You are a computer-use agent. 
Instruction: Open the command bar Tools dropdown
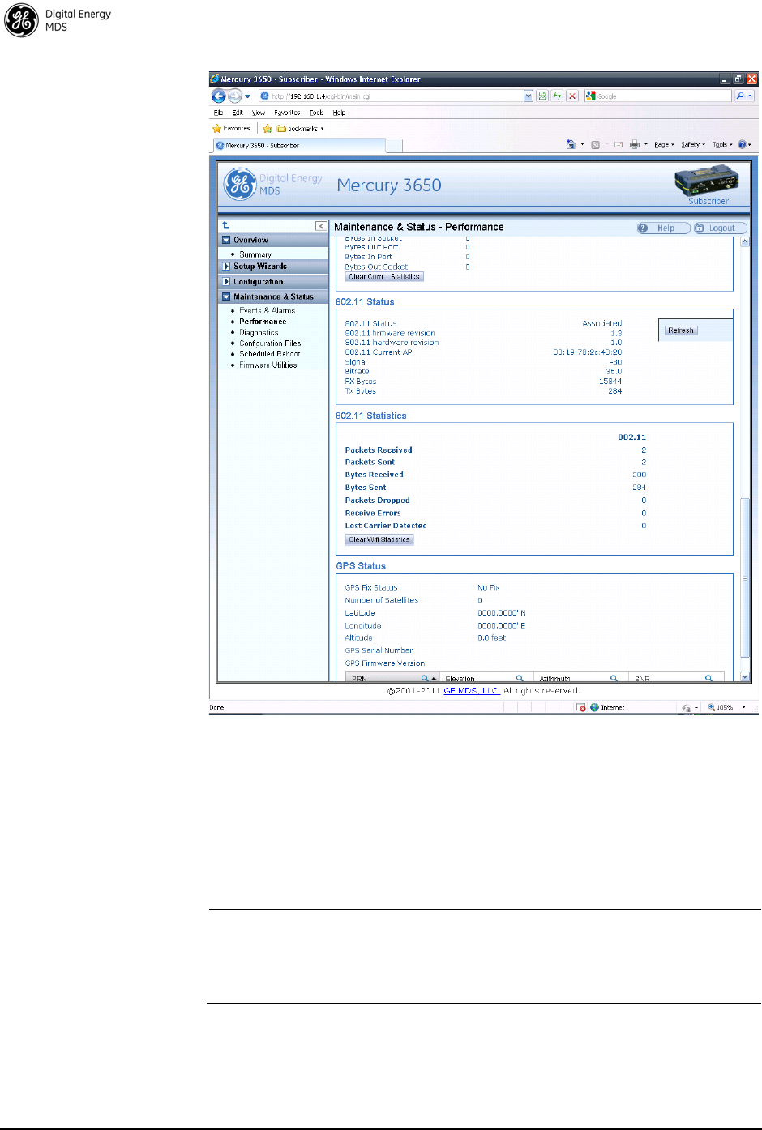click(722, 144)
